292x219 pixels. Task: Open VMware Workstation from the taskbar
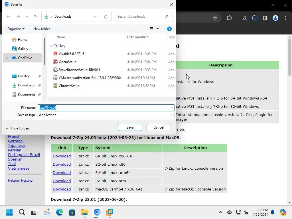click(x=110, y=212)
